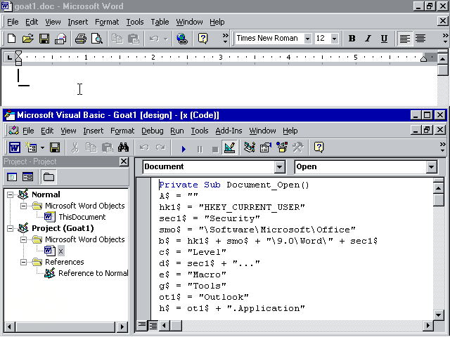Screen dimensions: 450x337
Task: Click code window vertical scroll down arrow
Action: tap(438, 315)
